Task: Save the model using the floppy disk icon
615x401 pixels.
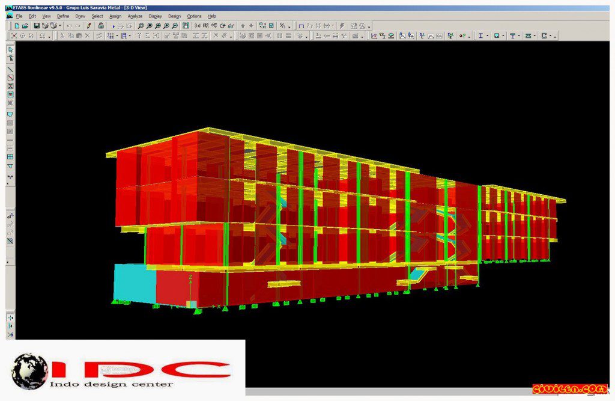Action: click(37, 26)
